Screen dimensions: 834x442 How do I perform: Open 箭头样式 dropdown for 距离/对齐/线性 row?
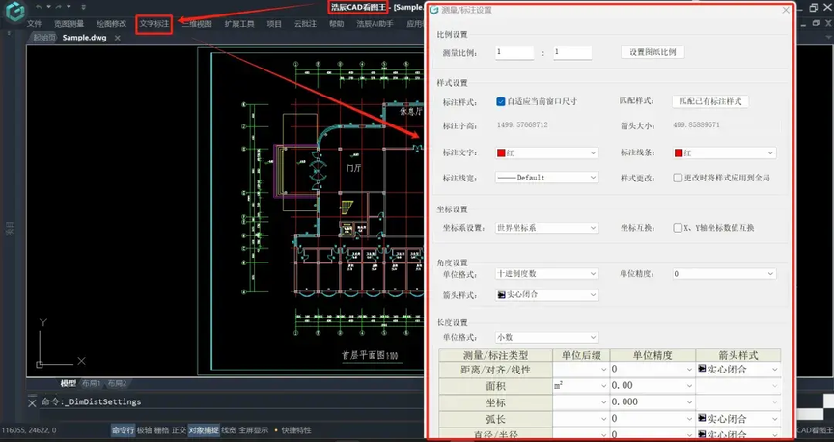[x=738, y=369]
